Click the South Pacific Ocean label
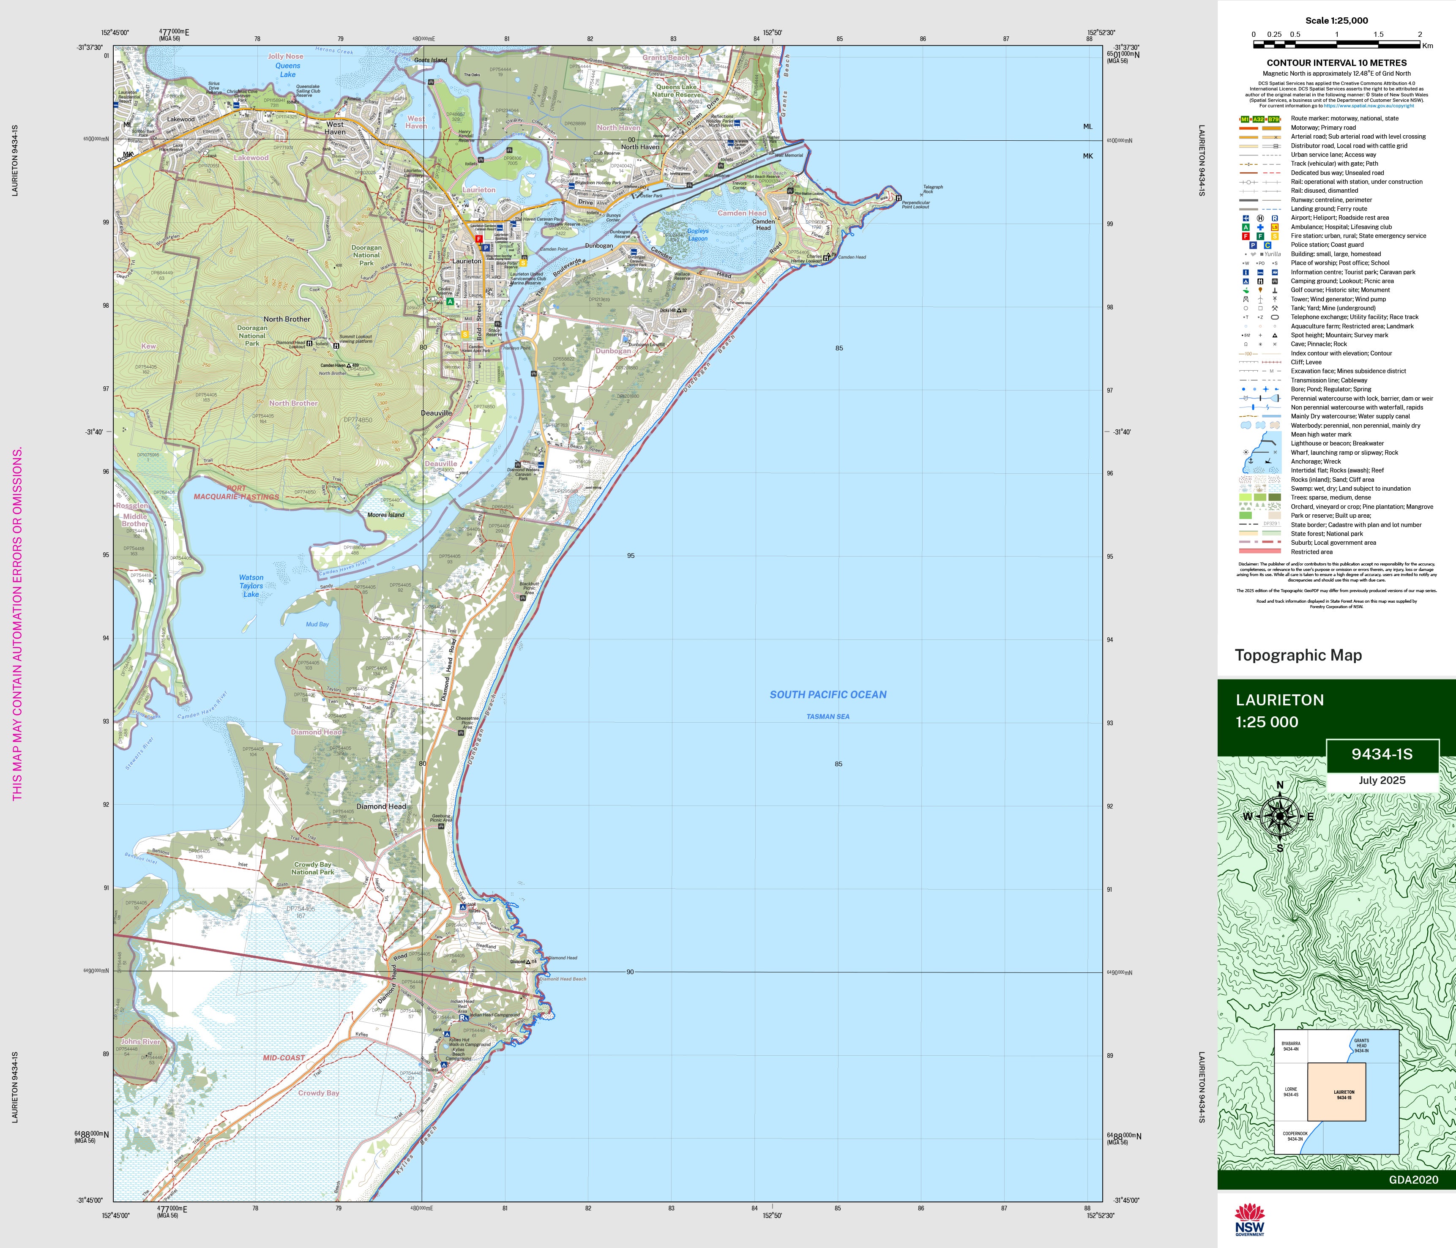 (x=828, y=694)
